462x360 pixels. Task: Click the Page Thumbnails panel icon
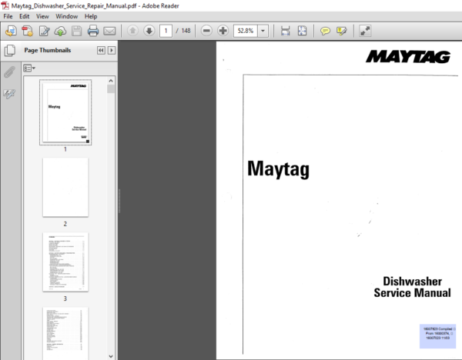click(10, 50)
